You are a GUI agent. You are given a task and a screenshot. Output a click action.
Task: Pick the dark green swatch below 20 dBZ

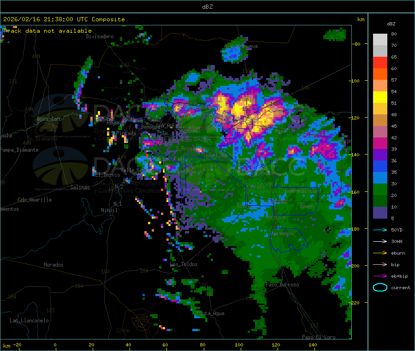point(380,201)
